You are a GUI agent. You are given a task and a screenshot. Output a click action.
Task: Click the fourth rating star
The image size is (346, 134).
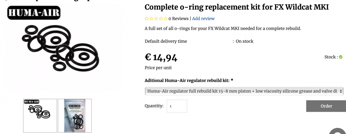pos(160,19)
